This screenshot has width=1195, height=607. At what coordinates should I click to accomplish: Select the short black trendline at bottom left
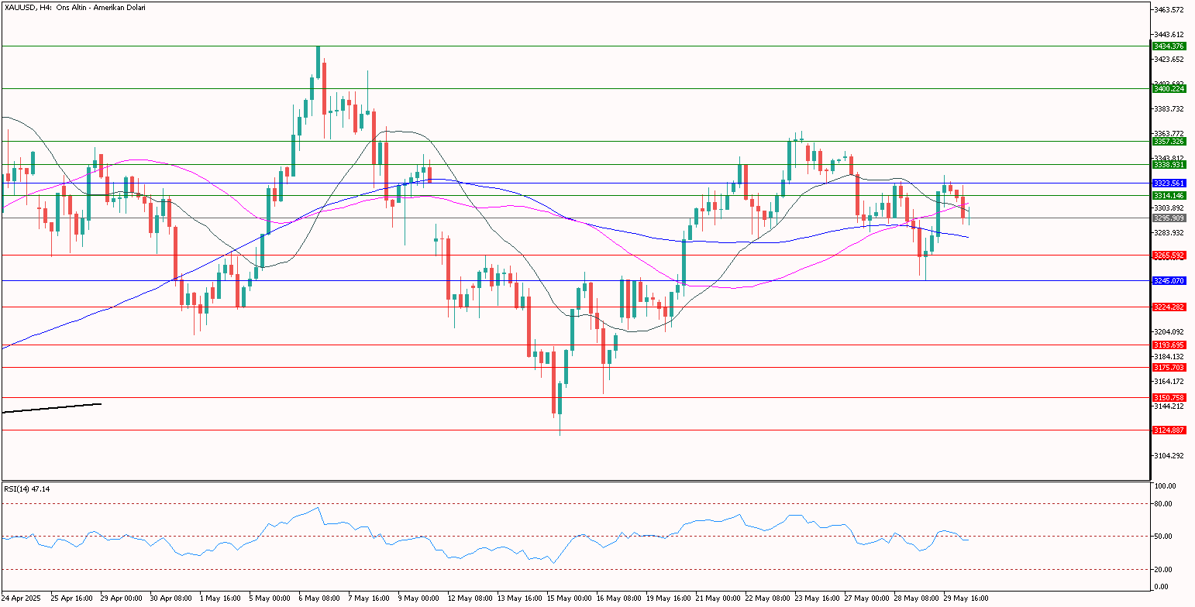coord(52,407)
